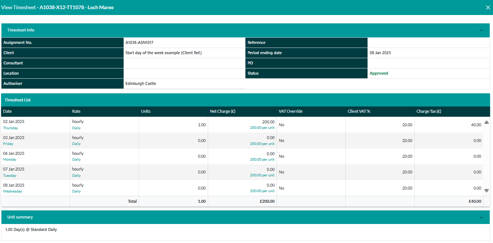The height and width of the screenshot is (243, 493).
Task: Click the Approved status value
Action: click(379, 73)
